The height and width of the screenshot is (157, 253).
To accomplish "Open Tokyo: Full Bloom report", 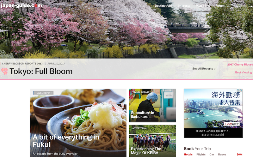I will (41, 71).
